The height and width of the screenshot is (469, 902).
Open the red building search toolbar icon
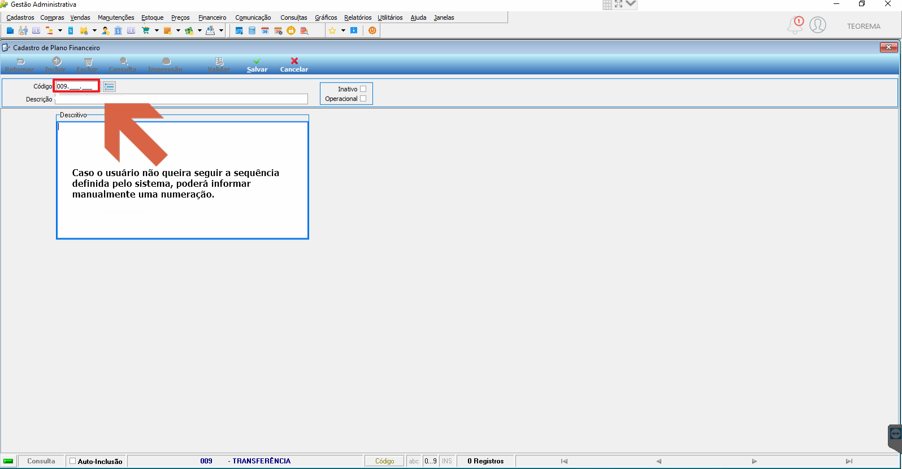pos(304,30)
